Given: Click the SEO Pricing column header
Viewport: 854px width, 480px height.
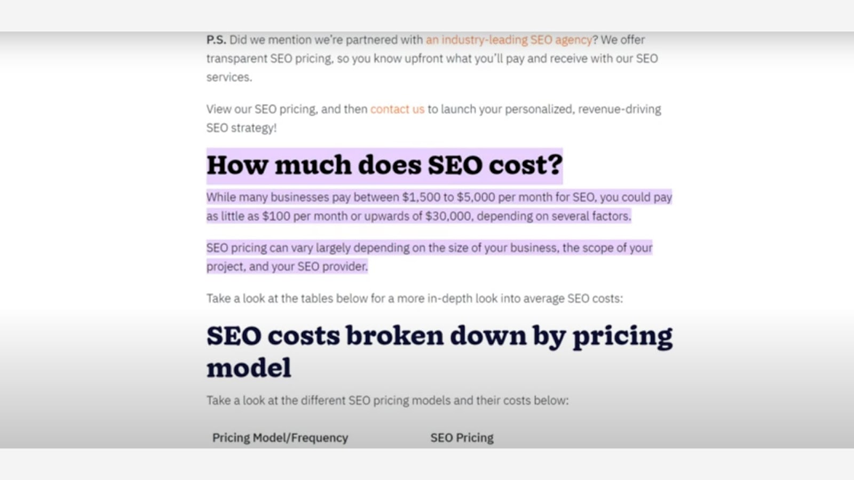Looking at the screenshot, I should coord(462,438).
